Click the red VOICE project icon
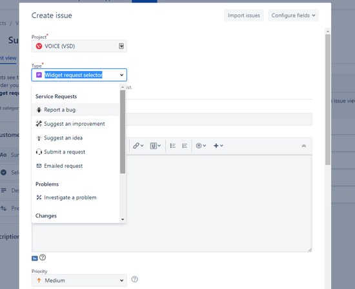 coord(39,46)
